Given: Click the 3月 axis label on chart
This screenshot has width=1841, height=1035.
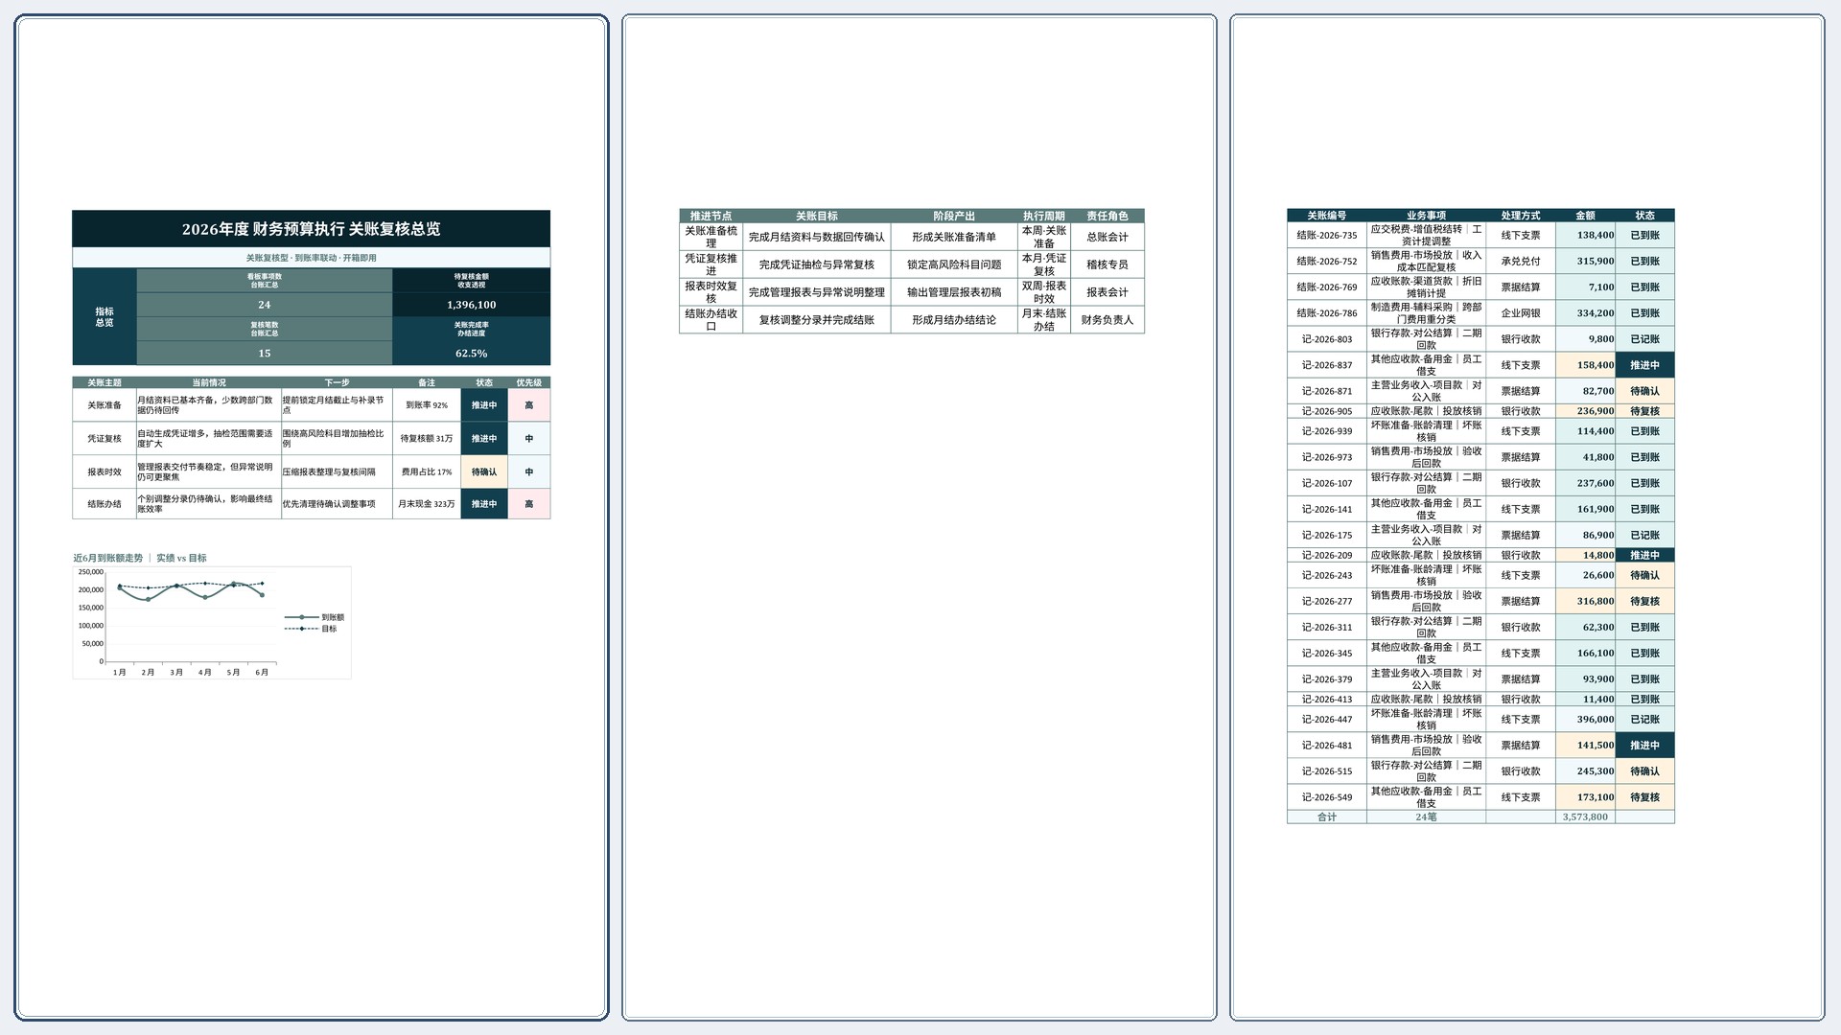Looking at the screenshot, I should (176, 673).
